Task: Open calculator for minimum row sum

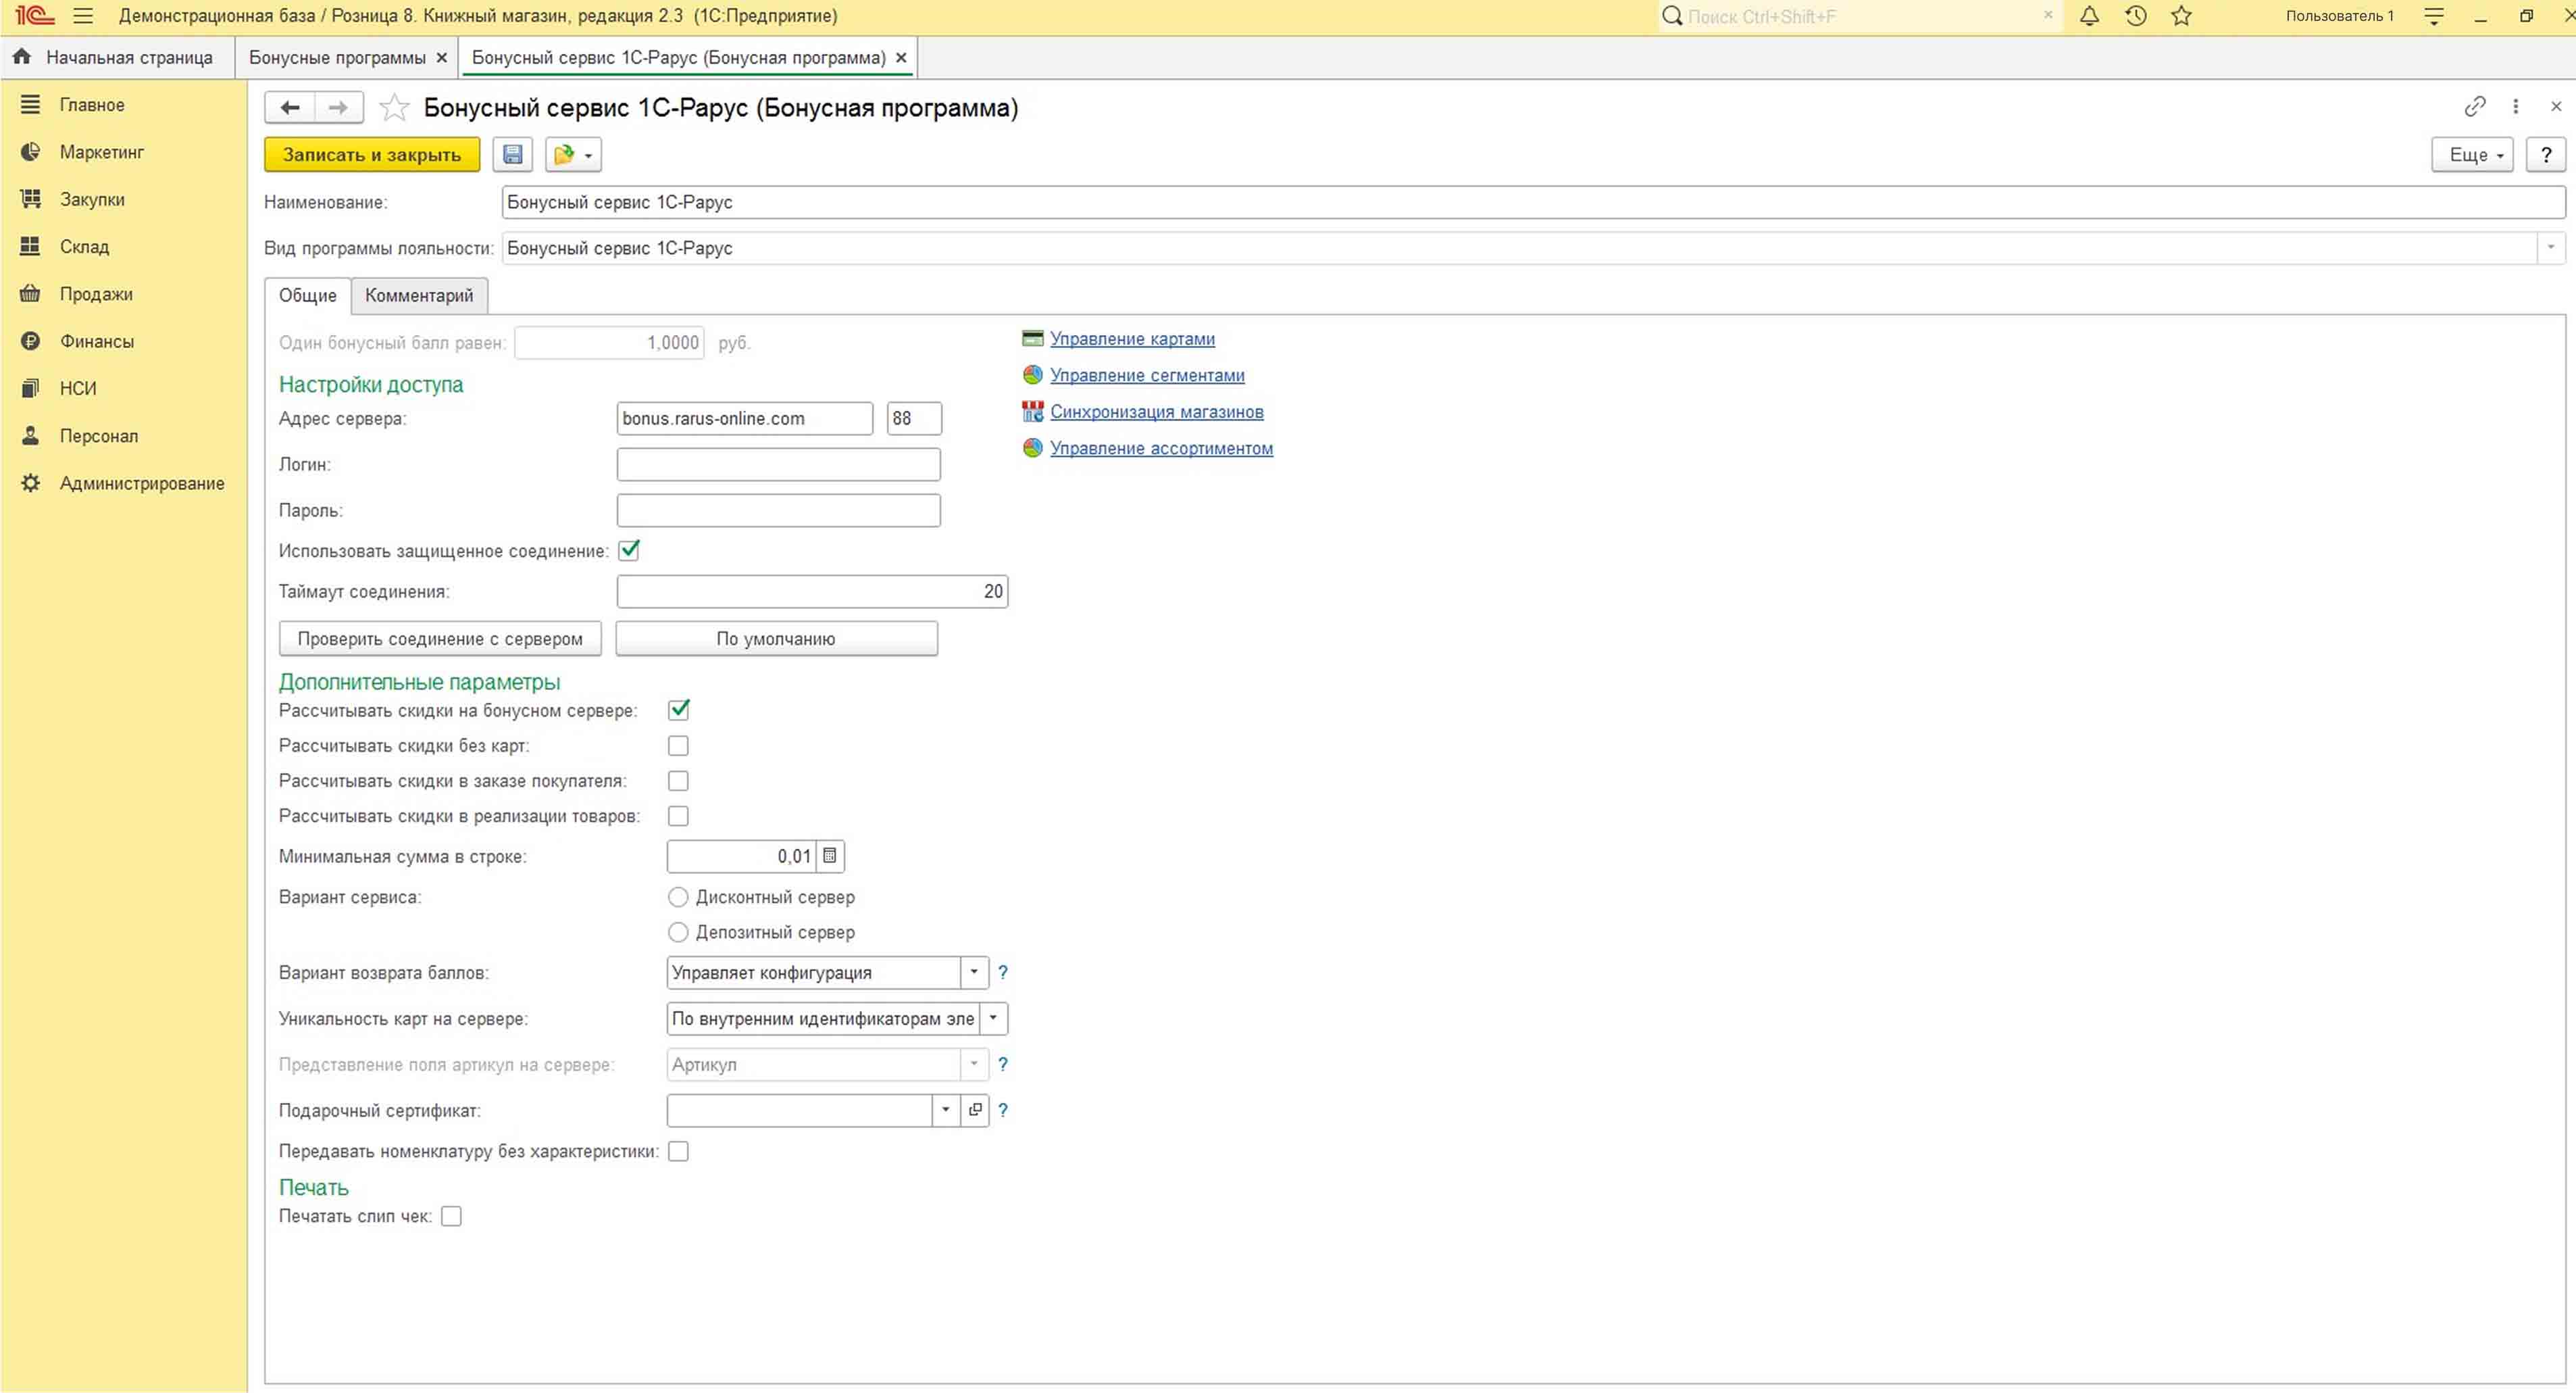Action: pos(830,856)
